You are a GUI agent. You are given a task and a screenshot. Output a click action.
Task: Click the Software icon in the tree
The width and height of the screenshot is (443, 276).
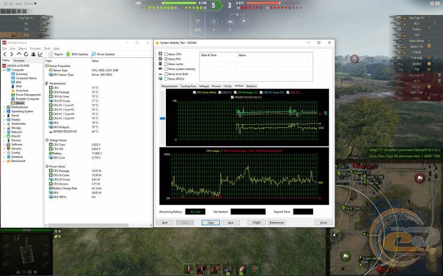pos(8,145)
